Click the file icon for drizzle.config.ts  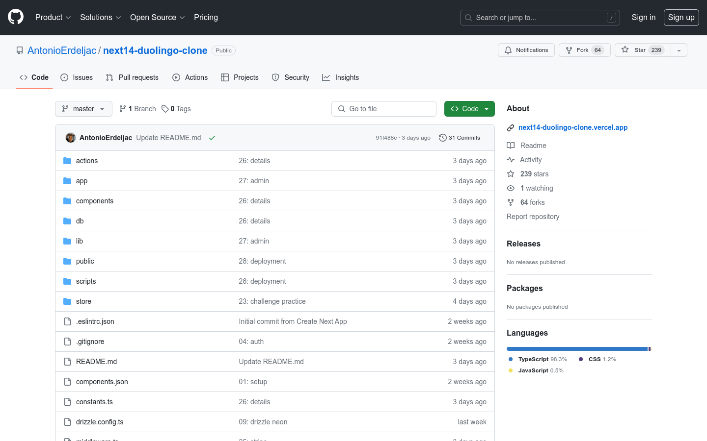pos(67,422)
